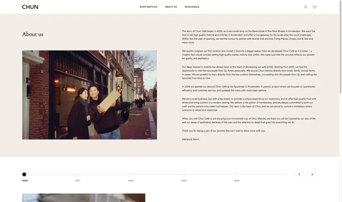Select the 2024 timeline dot

236,174
